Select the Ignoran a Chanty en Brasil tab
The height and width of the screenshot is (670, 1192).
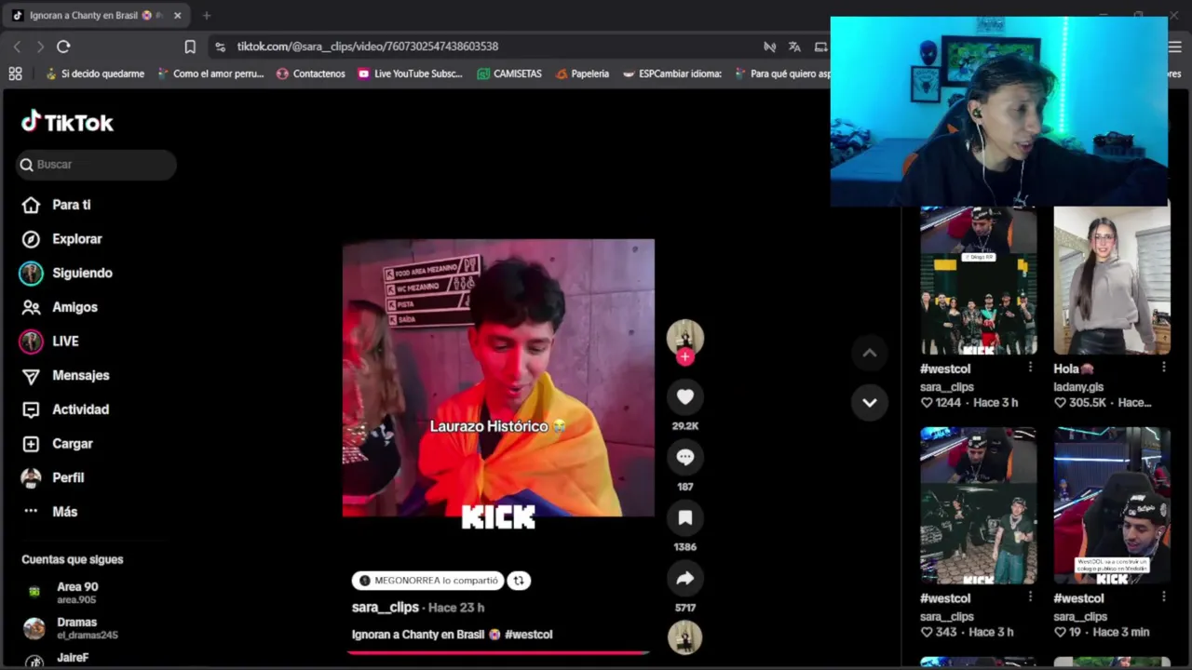pos(96,16)
